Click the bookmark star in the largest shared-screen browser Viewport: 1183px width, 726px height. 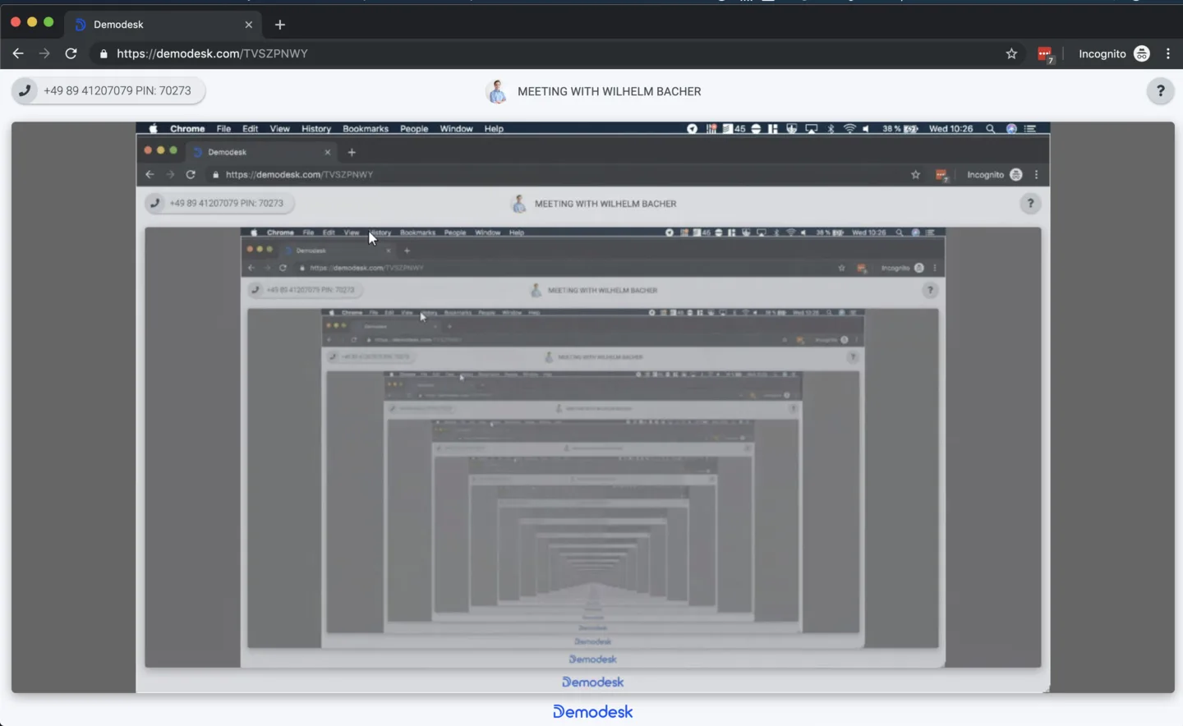point(916,175)
